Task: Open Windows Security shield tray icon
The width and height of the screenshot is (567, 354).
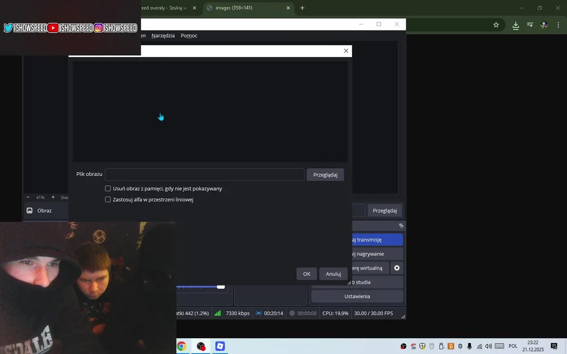Action: (422, 347)
